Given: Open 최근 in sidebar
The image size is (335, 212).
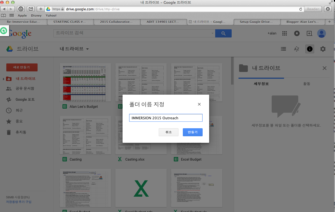Looking at the screenshot, I should (x=19, y=110).
